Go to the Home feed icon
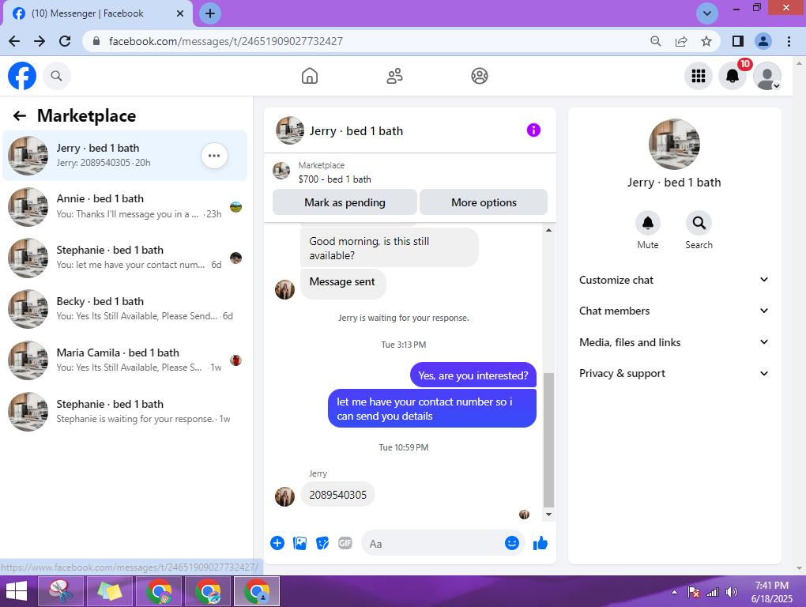806x607 pixels. point(310,76)
